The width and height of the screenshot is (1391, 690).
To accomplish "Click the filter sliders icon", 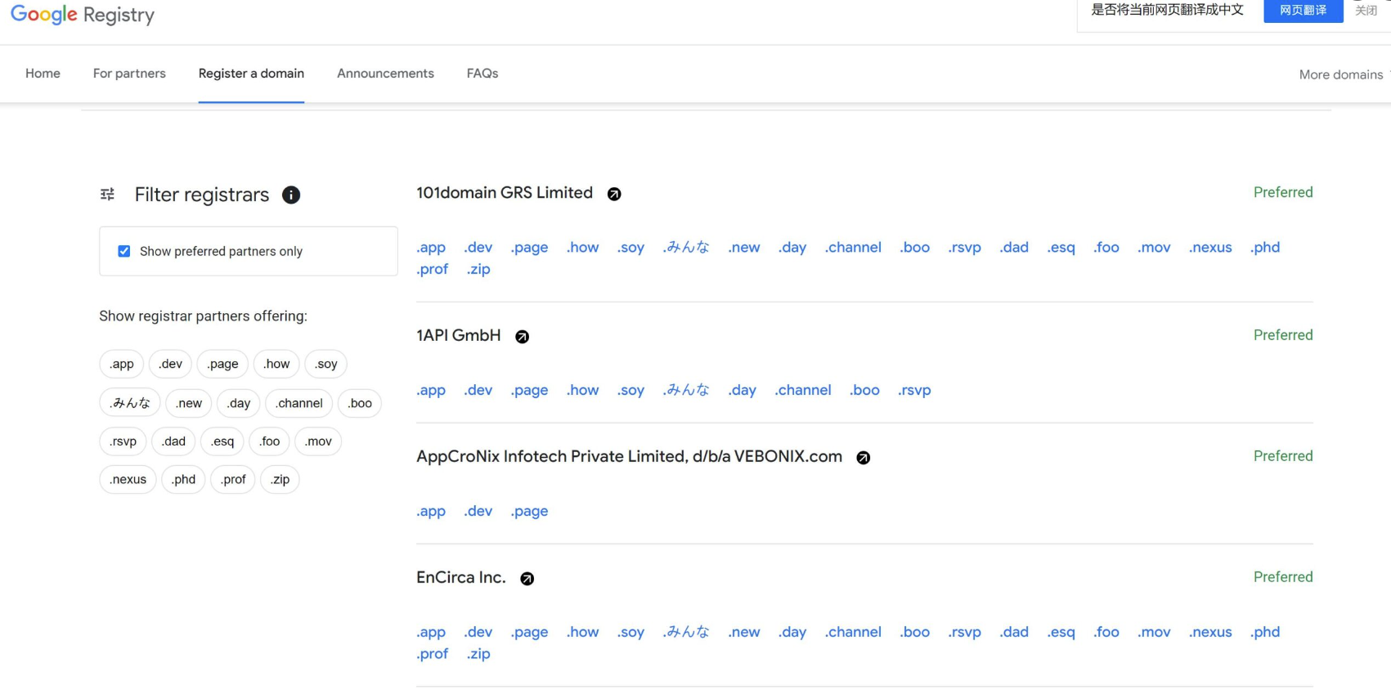I will coord(107,195).
